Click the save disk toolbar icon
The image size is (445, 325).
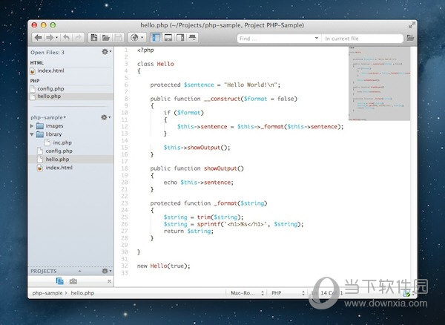pyautogui.click(x=118, y=37)
